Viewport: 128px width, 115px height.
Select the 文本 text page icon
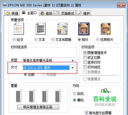point(40,29)
